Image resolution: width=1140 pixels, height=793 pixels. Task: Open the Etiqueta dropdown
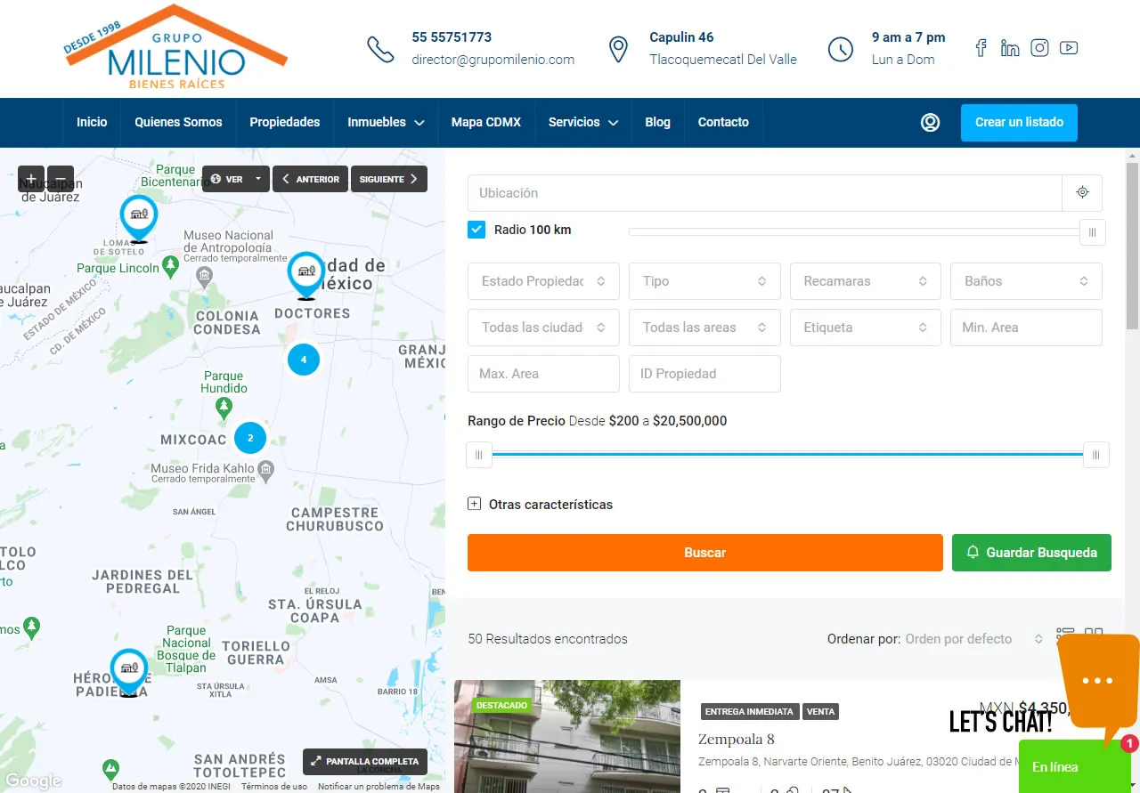coord(866,328)
